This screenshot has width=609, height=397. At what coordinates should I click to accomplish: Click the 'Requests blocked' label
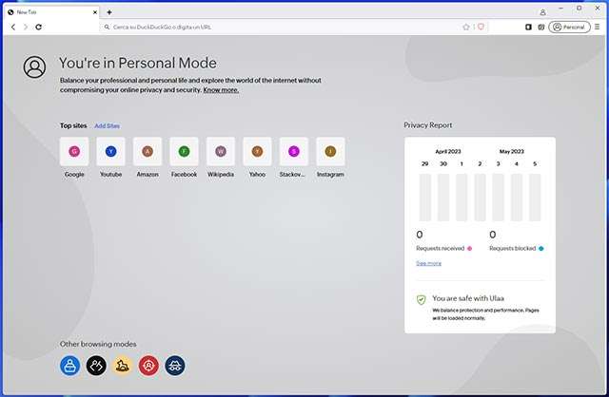pos(512,248)
